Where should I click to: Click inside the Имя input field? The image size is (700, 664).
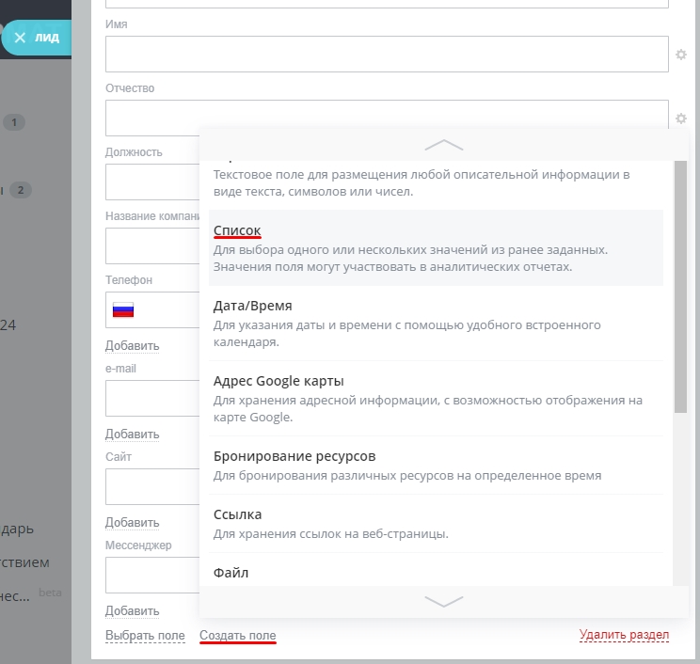point(387,54)
